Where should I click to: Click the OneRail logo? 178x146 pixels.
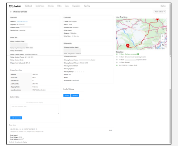pyautogui.click(x=15, y=6)
